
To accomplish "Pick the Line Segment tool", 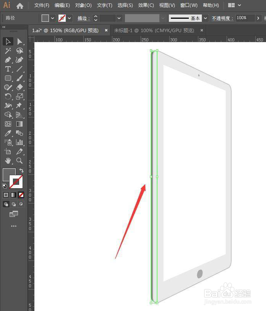I will tap(19, 69).
